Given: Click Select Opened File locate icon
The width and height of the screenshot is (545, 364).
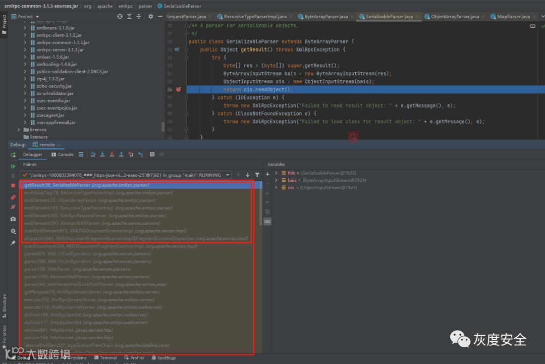Looking at the screenshot, I should 120,16.
